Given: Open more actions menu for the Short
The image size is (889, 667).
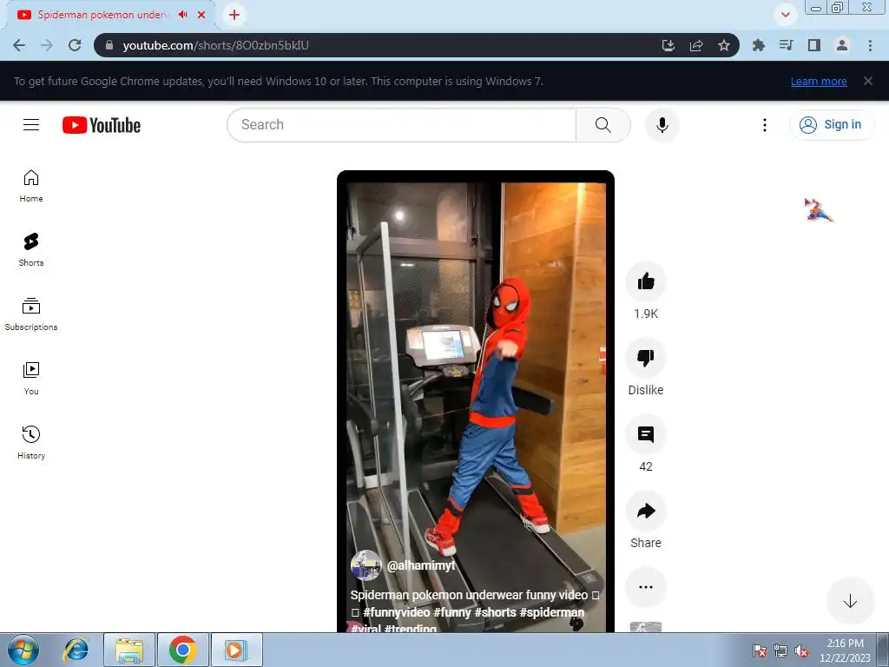Looking at the screenshot, I should coord(646,587).
